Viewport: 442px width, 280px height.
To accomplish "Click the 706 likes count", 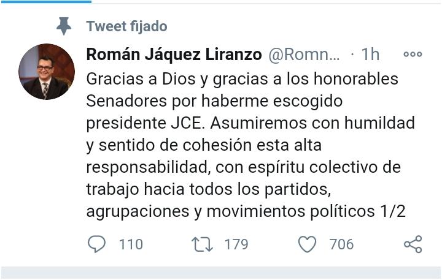I will pyautogui.click(x=342, y=244).
